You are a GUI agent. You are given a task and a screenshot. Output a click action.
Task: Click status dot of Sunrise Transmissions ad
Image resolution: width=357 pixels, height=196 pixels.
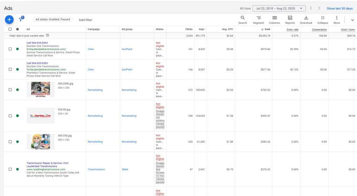[17, 49]
